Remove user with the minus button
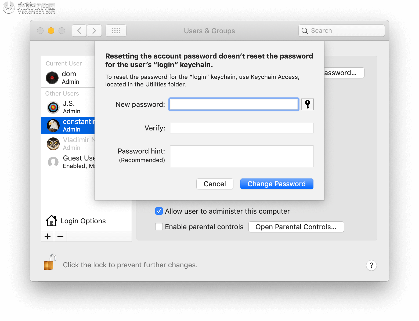The width and height of the screenshot is (419, 321). pyautogui.click(x=60, y=236)
